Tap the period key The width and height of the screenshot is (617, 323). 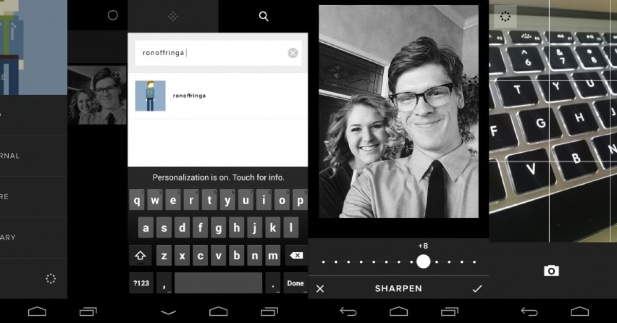tap(273, 283)
